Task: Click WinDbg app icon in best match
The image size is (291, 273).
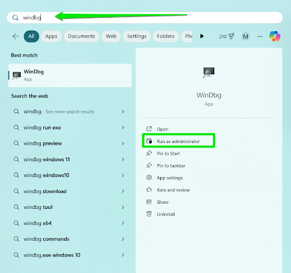Action: pyautogui.click(x=16, y=75)
